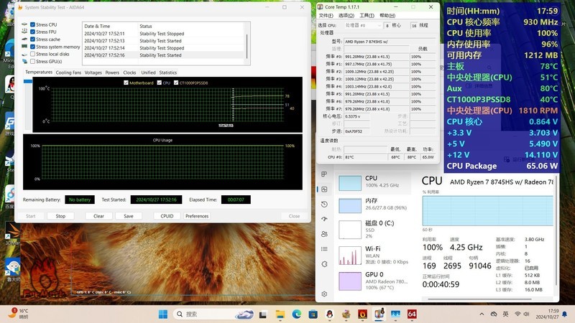Uncheck CPU in temperature graph legend
The image size is (575, 323).
pos(159,83)
